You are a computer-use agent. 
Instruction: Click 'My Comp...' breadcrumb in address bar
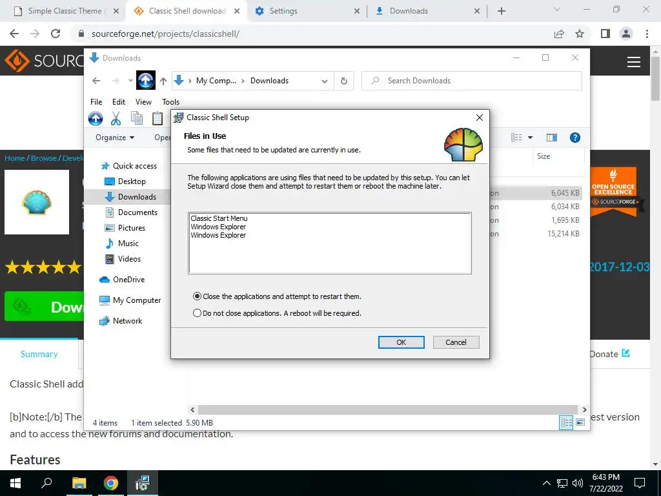216,81
